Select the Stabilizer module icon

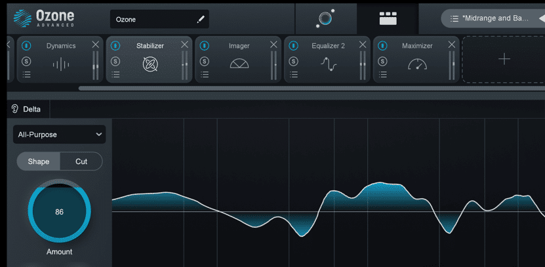(150, 64)
